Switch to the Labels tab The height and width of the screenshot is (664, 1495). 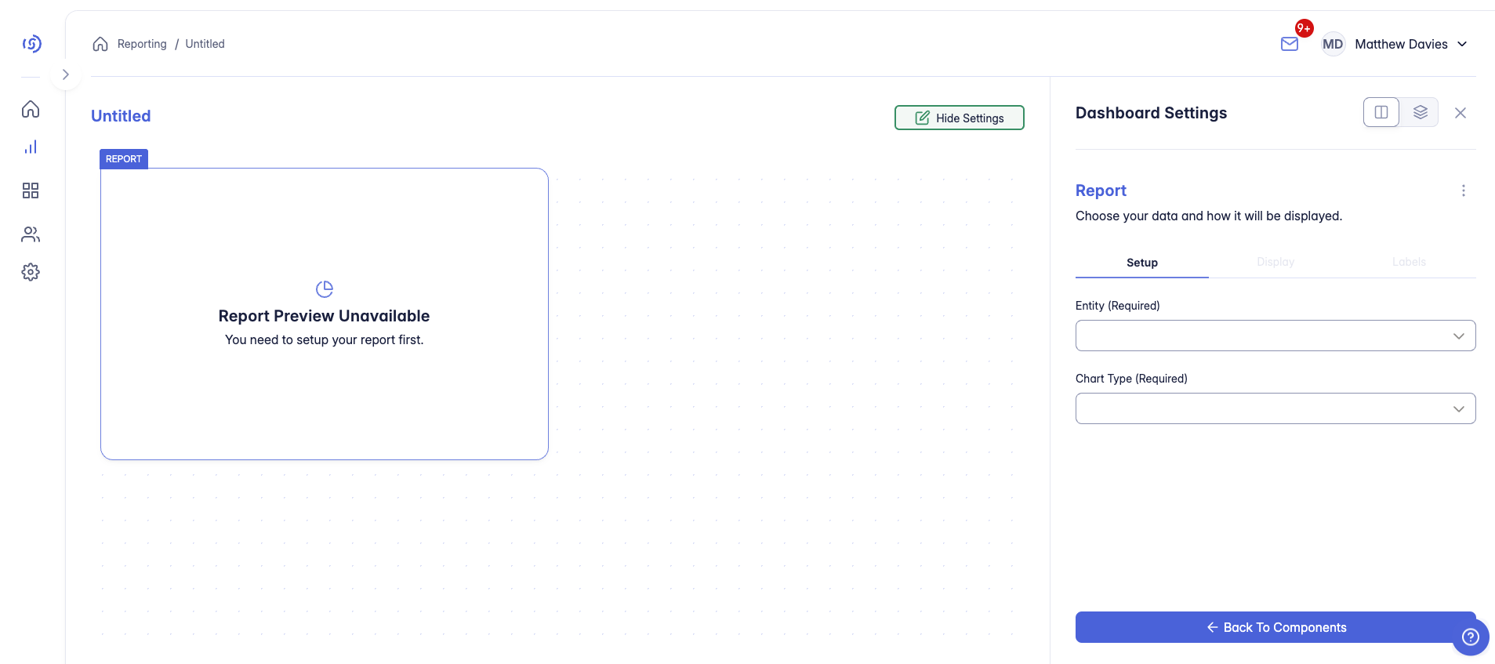pyautogui.click(x=1408, y=262)
